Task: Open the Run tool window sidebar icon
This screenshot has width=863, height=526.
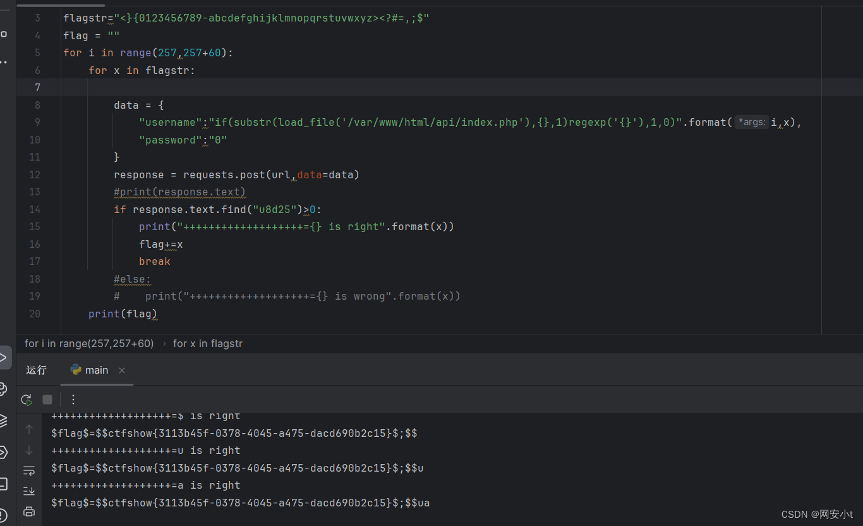Action: pyautogui.click(x=3, y=358)
